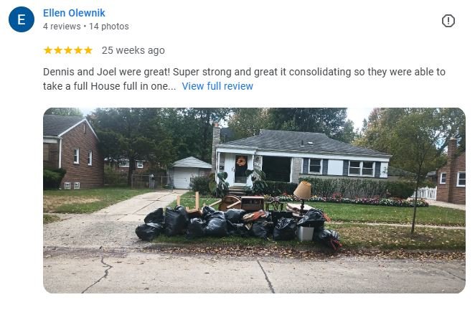Flag review with the exclamation report icon
Image resolution: width=475 pixels, height=315 pixels.
(448, 21)
